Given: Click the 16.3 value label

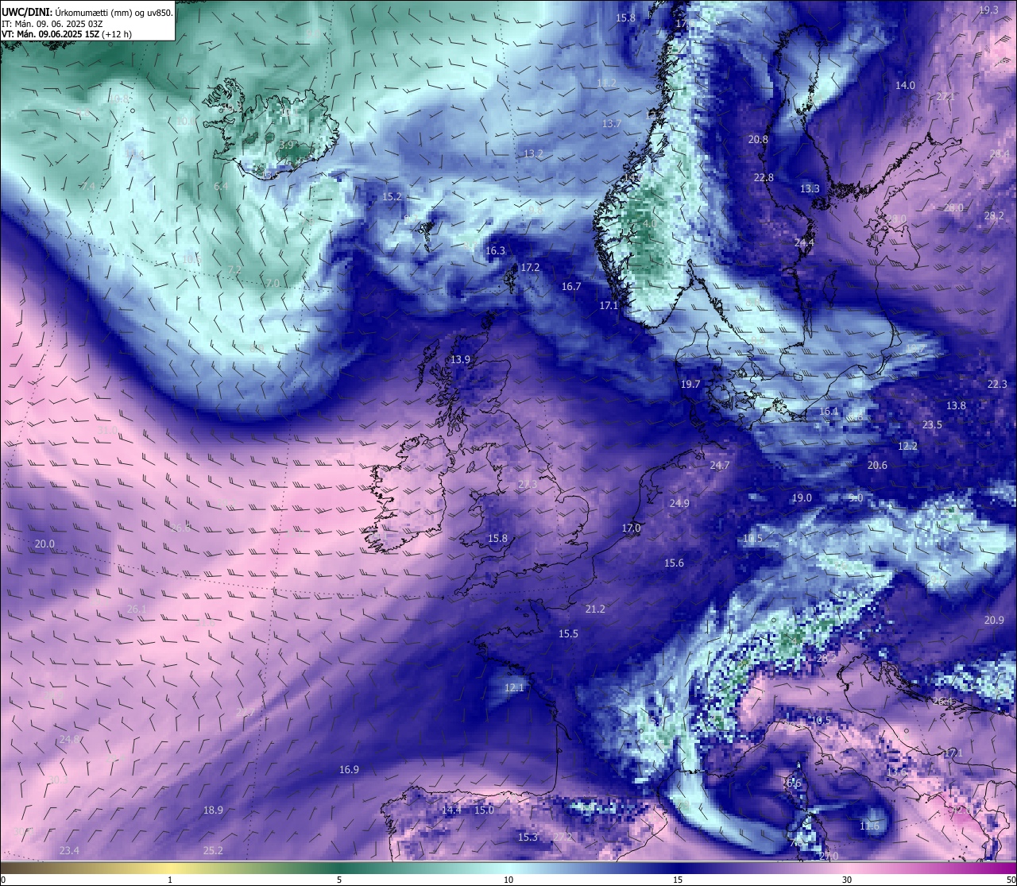Looking at the screenshot, I should point(495,251).
